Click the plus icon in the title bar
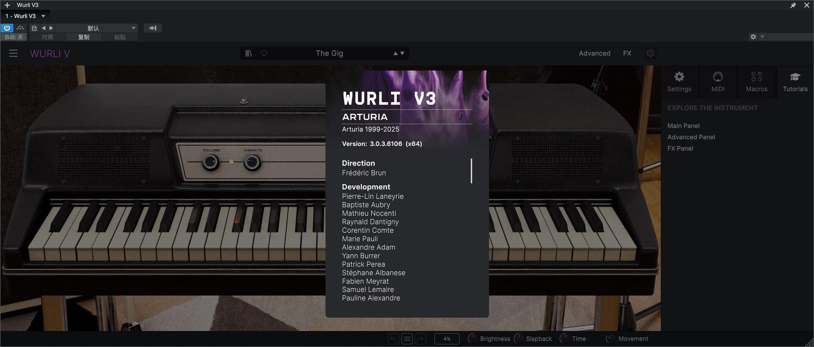This screenshot has width=814, height=347. click(x=7, y=5)
